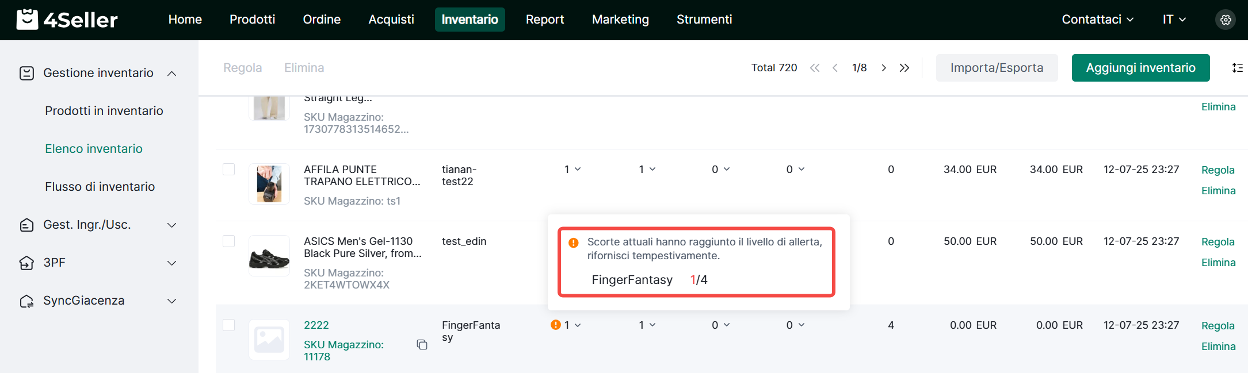Tick checkbox for ASICS Men's Gel-1130
Screen dimensions: 1248x373
pos(229,241)
